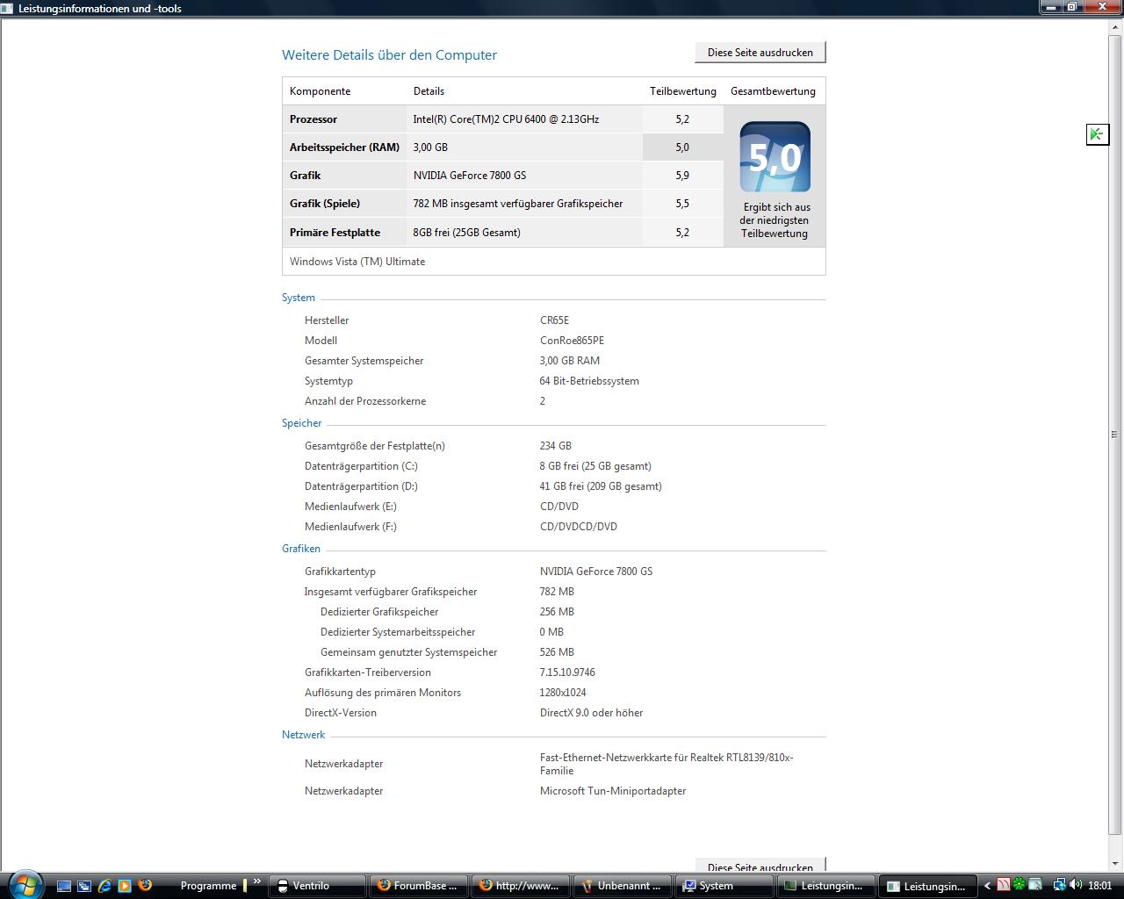This screenshot has width=1124, height=899.
Task: Click the Teilbewertung column header
Action: pos(683,91)
